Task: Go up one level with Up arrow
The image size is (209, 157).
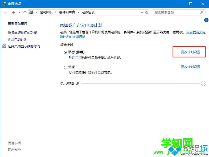Action: click(x=25, y=13)
